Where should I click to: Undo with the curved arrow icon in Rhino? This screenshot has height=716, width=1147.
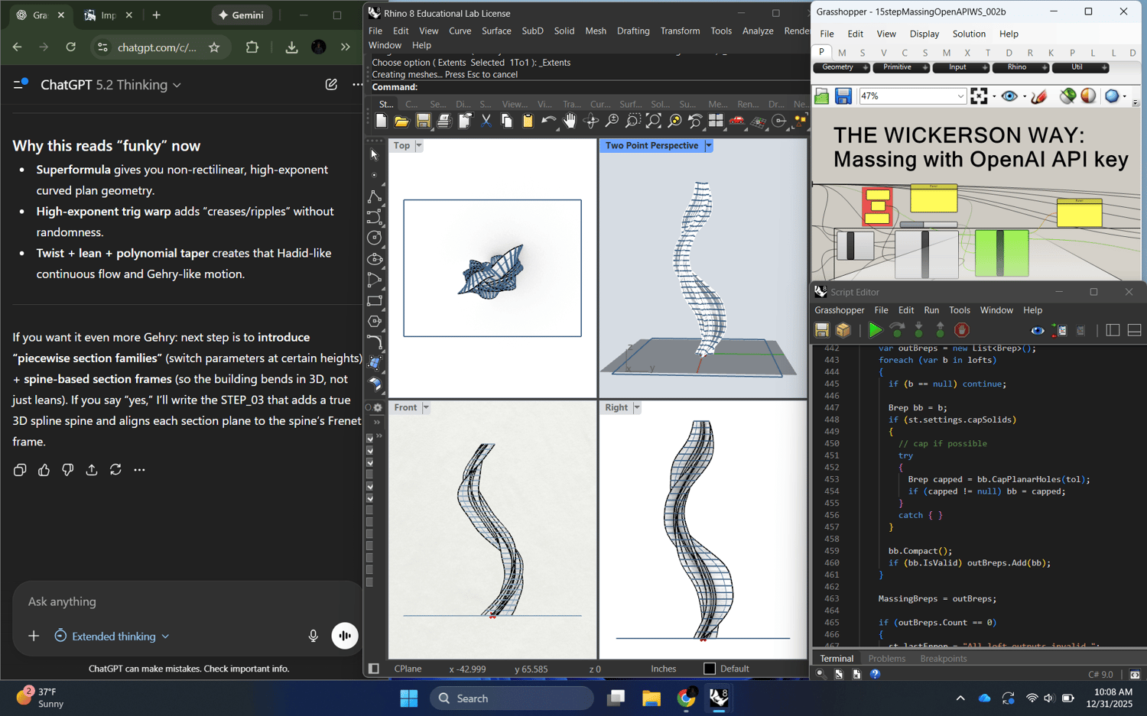point(548,121)
